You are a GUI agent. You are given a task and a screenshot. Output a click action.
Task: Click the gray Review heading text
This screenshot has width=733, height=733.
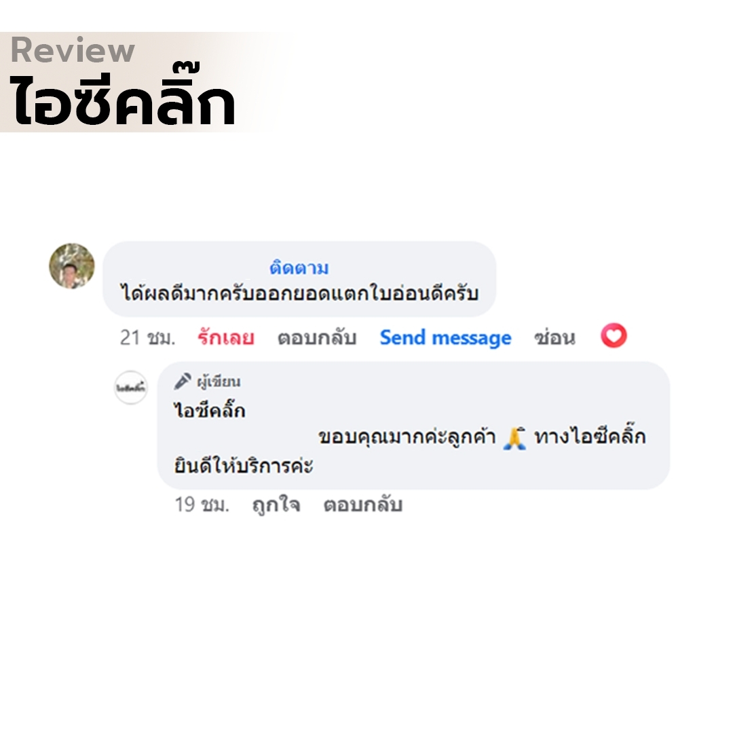(73, 50)
